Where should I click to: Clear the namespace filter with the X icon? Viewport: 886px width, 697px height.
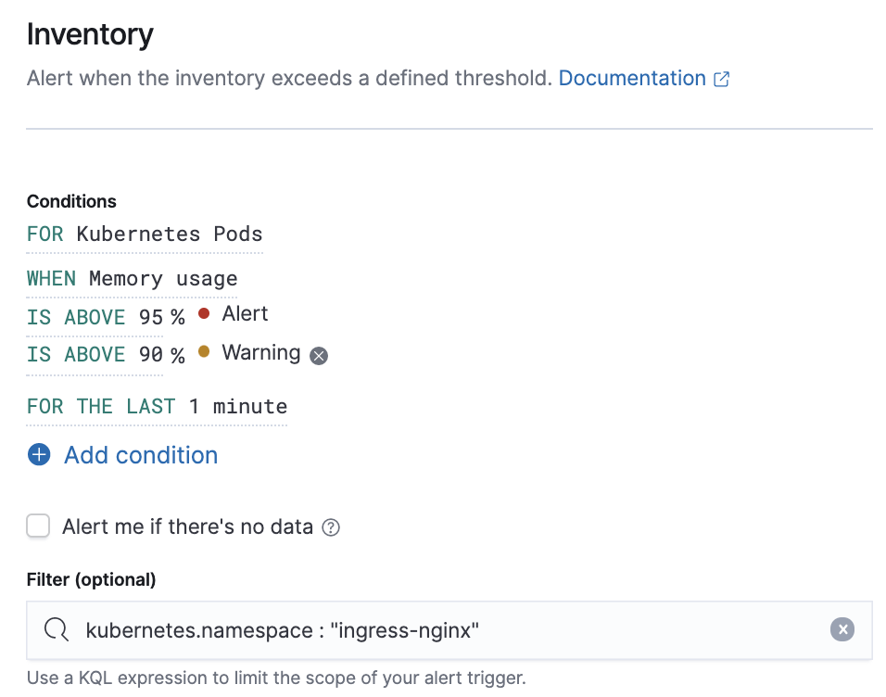[842, 629]
